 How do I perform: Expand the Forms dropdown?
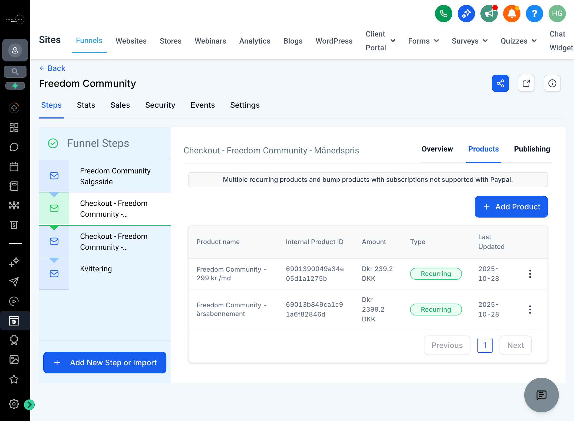pyautogui.click(x=423, y=41)
